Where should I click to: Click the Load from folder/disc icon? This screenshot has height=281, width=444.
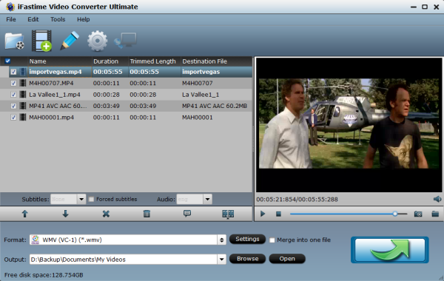(x=15, y=41)
